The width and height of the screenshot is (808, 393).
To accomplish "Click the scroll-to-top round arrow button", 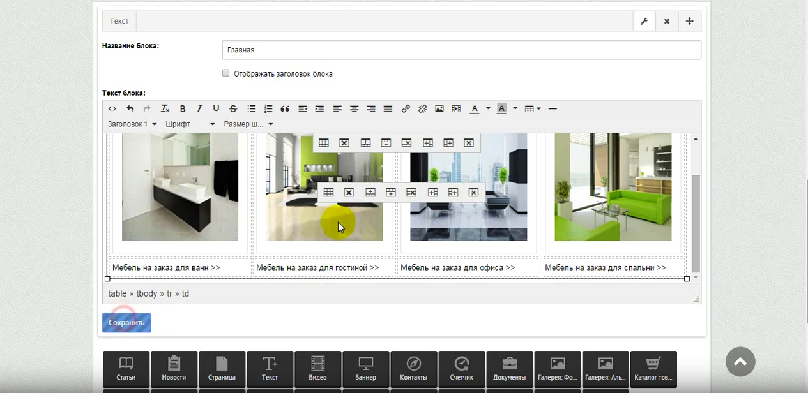I will click(740, 362).
